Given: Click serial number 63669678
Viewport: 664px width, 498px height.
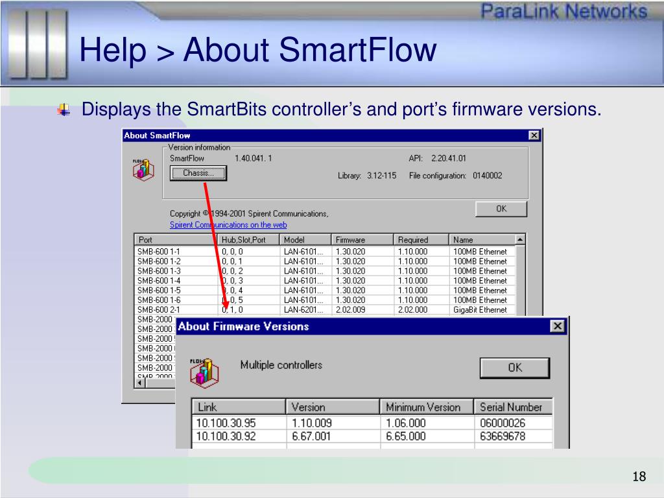Looking at the screenshot, I should coord(503,436).
